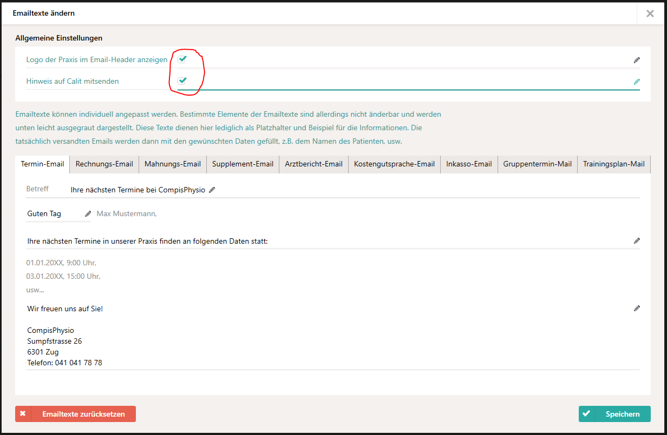The image size is (667, 435).
Task: Open the Trainingsplan-Mail tab
Action: 613,164
